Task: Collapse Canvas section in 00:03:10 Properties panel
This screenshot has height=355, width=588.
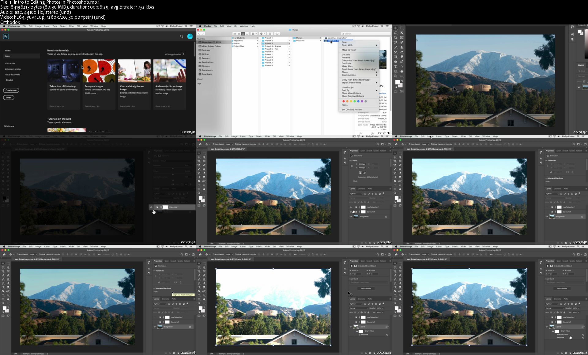Action: click(x=350, y=160)
